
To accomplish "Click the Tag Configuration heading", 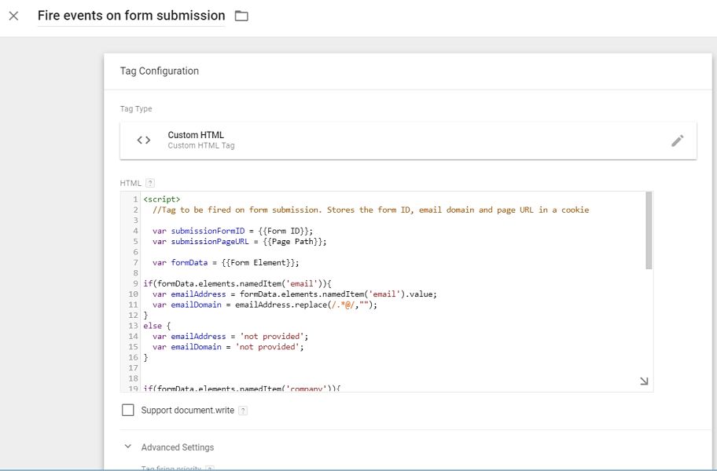I will (160, 71).
